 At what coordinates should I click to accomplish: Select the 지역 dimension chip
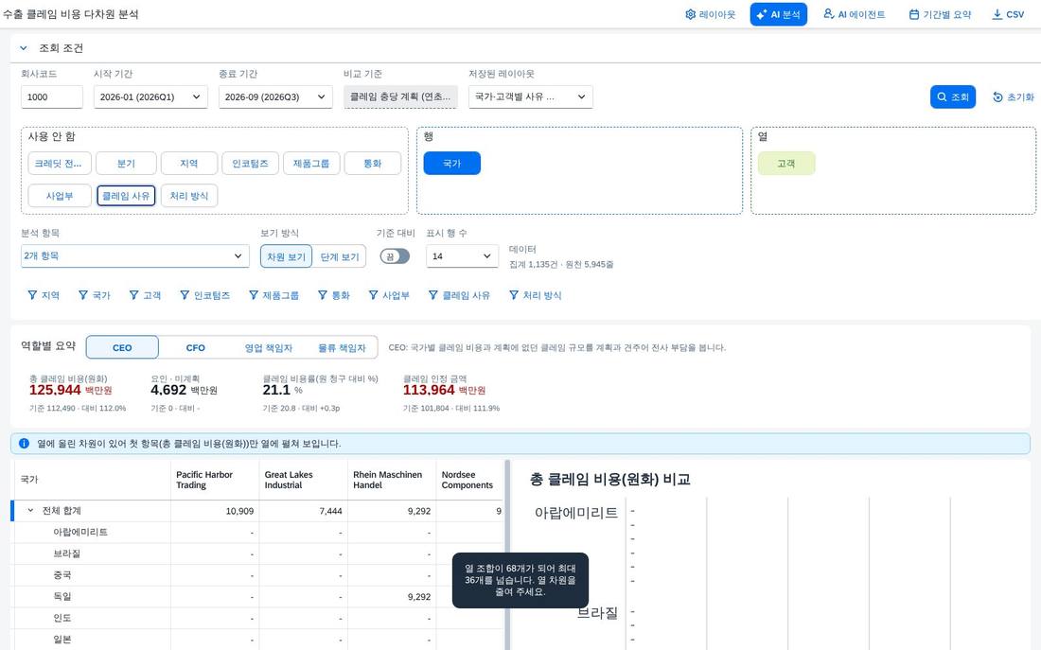tap(189, 164)
